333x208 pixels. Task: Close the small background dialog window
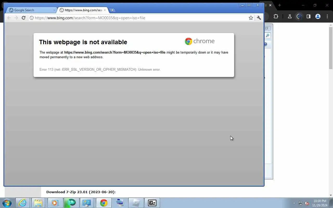pyautogui.click(x=267, y=28)
